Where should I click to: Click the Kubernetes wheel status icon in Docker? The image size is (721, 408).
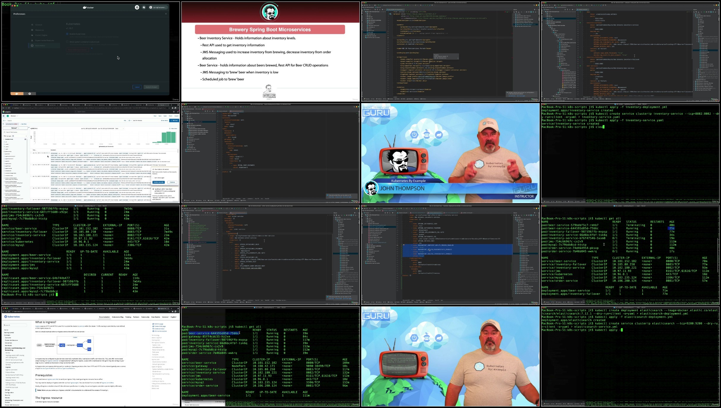[30, 94]
